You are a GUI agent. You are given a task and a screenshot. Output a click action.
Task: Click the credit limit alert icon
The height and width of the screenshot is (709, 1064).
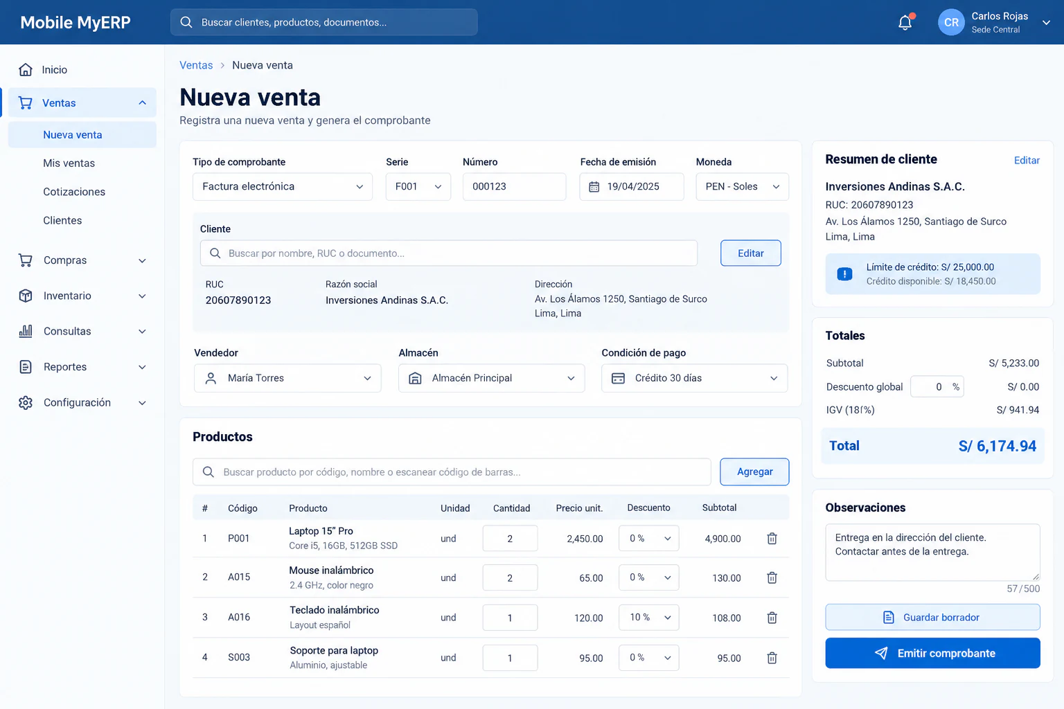point(844,274)
